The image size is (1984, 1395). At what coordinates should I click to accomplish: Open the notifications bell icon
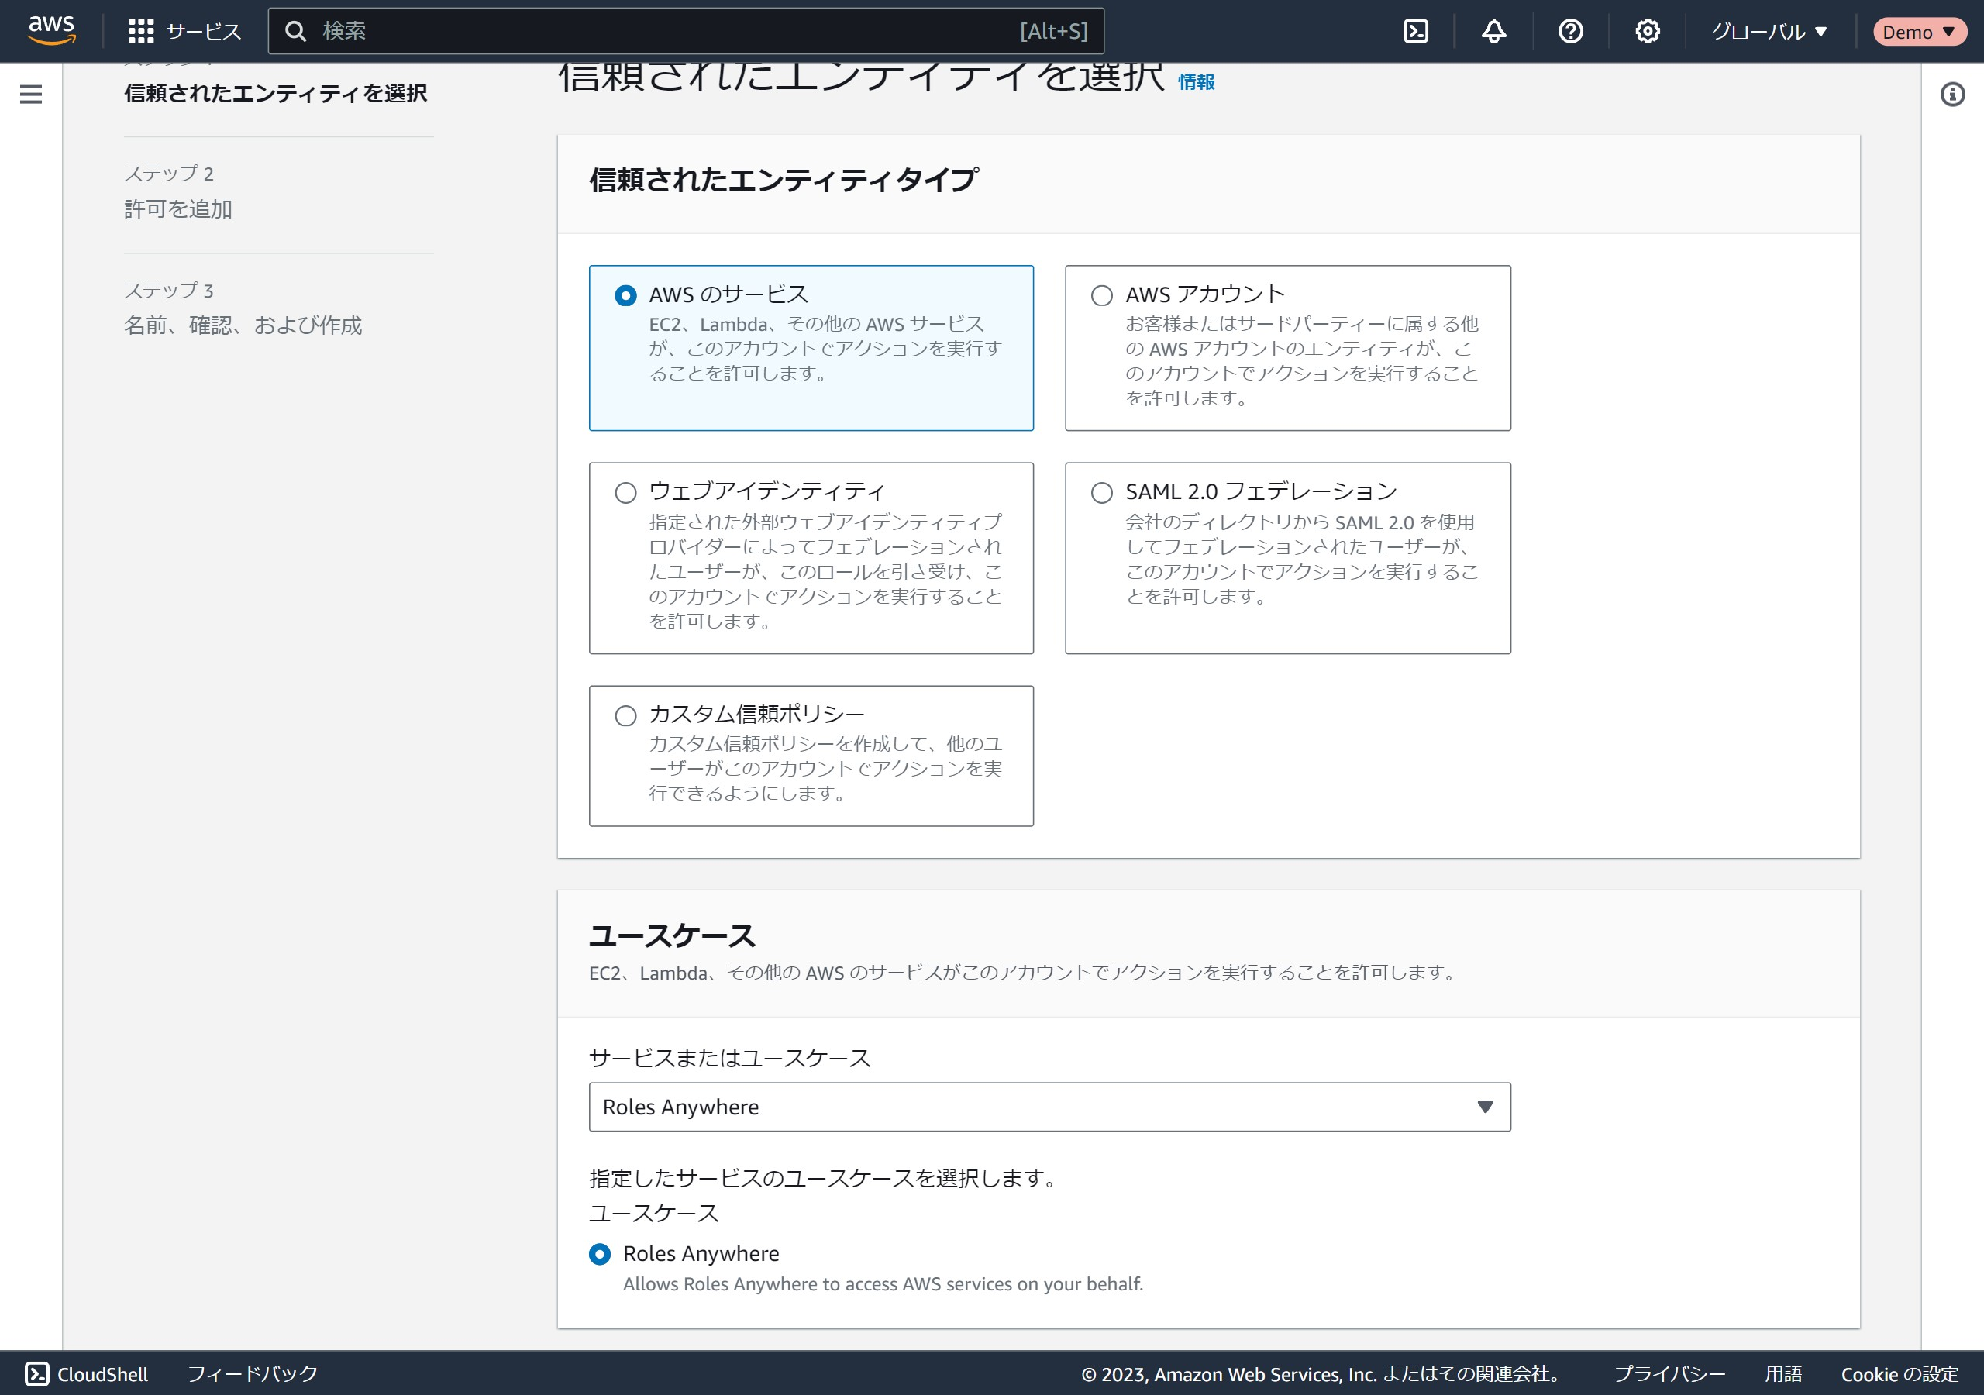coord(1493,31)
